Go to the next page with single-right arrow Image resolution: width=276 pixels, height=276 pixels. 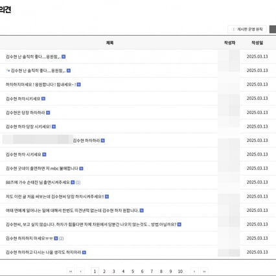pyautogui.click(x=194, y=271)
